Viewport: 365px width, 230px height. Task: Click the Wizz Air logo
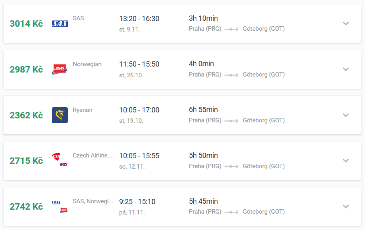[63, 165]
